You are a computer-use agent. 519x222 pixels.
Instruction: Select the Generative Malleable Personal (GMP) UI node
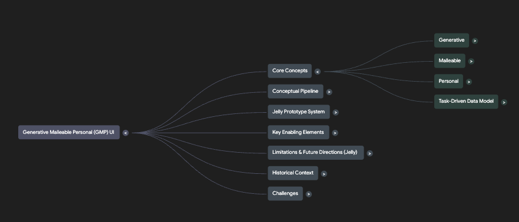[x=69, y=132]
